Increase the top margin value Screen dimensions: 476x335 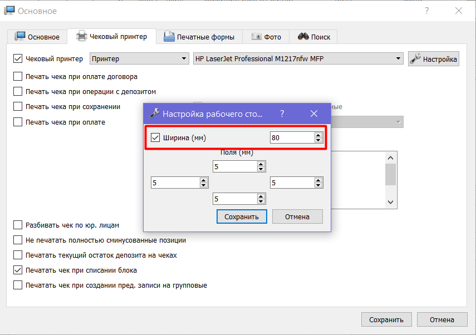pos(261,164)
